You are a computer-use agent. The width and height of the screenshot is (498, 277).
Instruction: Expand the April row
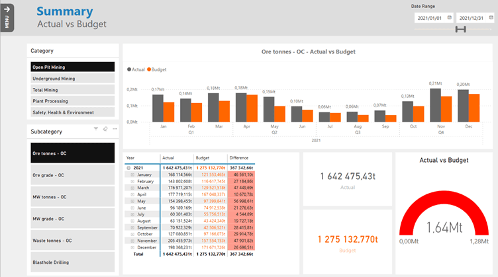click(132, 194)
